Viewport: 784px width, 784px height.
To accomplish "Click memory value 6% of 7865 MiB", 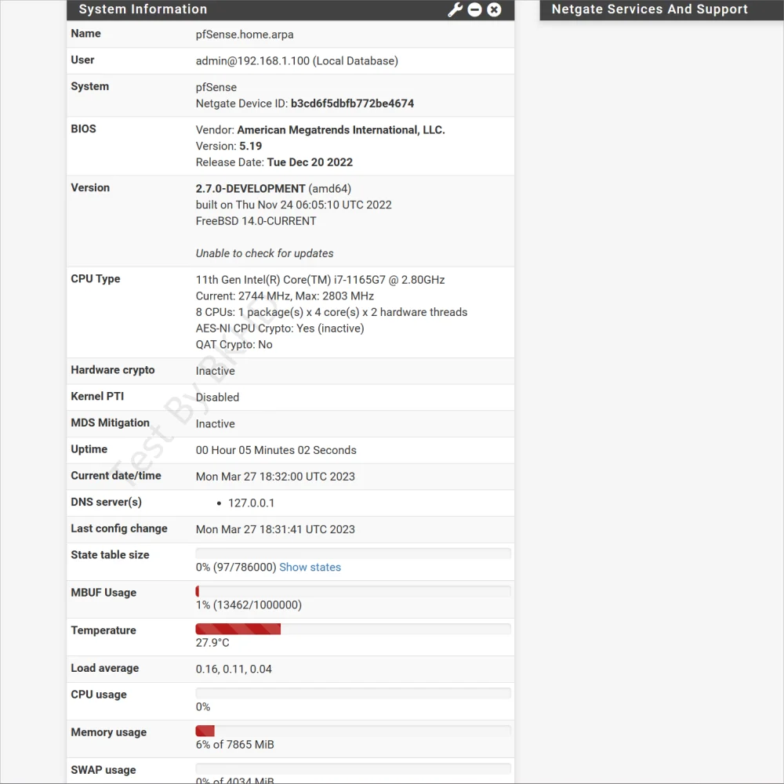I will 235,745.
